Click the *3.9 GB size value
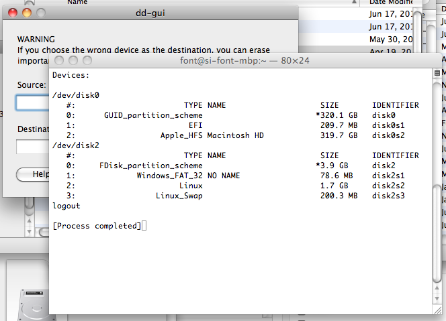 click(x=332, y=166)
